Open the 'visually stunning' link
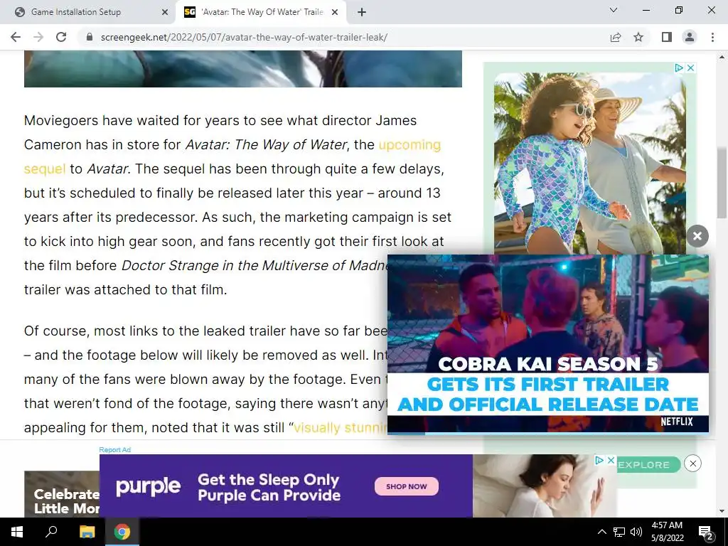 (341, 427)
